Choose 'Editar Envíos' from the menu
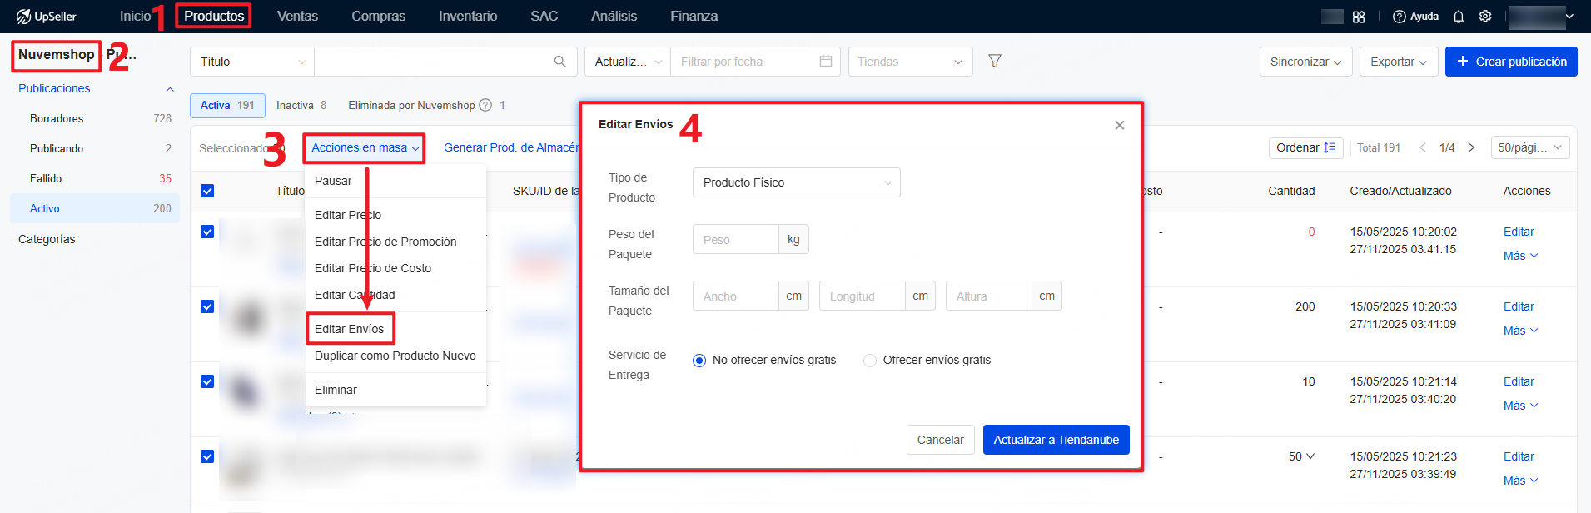 coord(350,329)
